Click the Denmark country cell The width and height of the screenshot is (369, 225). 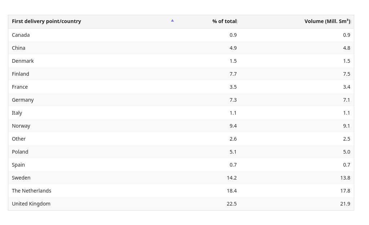click(23, 61)
